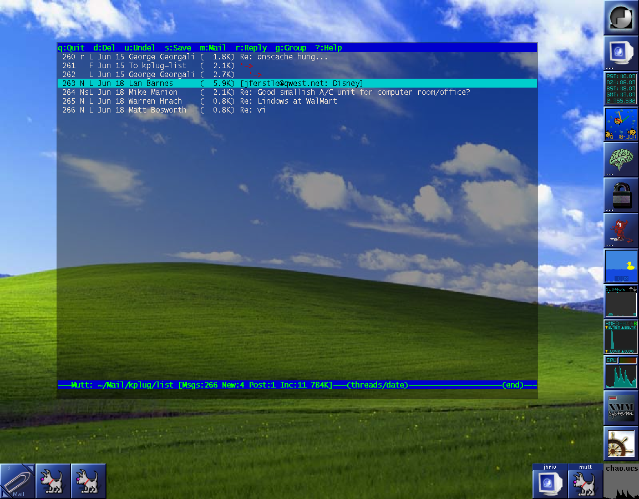The height and width of the screenshot is (499, 639).
Task: Select message 261 'To kplug-list'
Action: pyautogui.click(x=297, y=65)
